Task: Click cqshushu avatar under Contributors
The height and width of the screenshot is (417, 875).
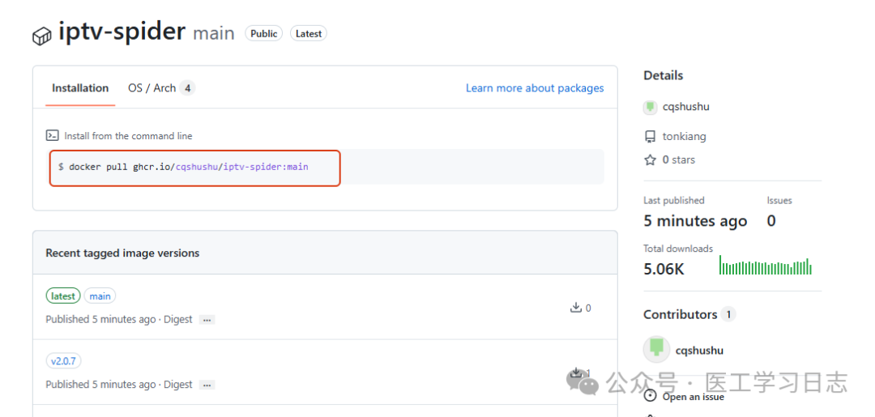Action: [x=656, y=350]
